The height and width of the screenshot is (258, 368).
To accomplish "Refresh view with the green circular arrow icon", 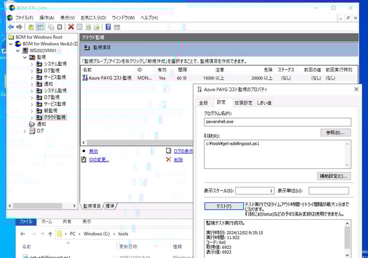I will point(88,27).
